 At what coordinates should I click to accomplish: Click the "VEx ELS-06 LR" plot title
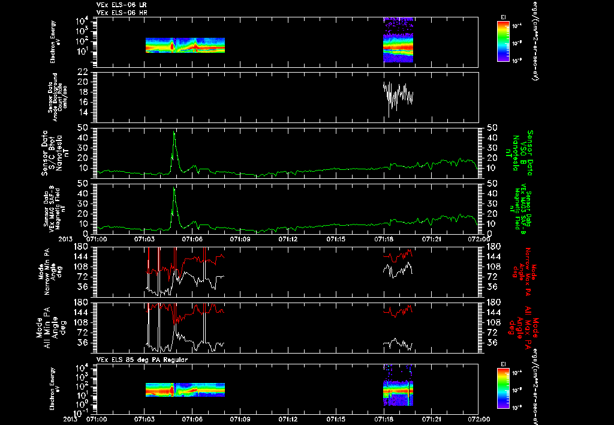(122, 5)
